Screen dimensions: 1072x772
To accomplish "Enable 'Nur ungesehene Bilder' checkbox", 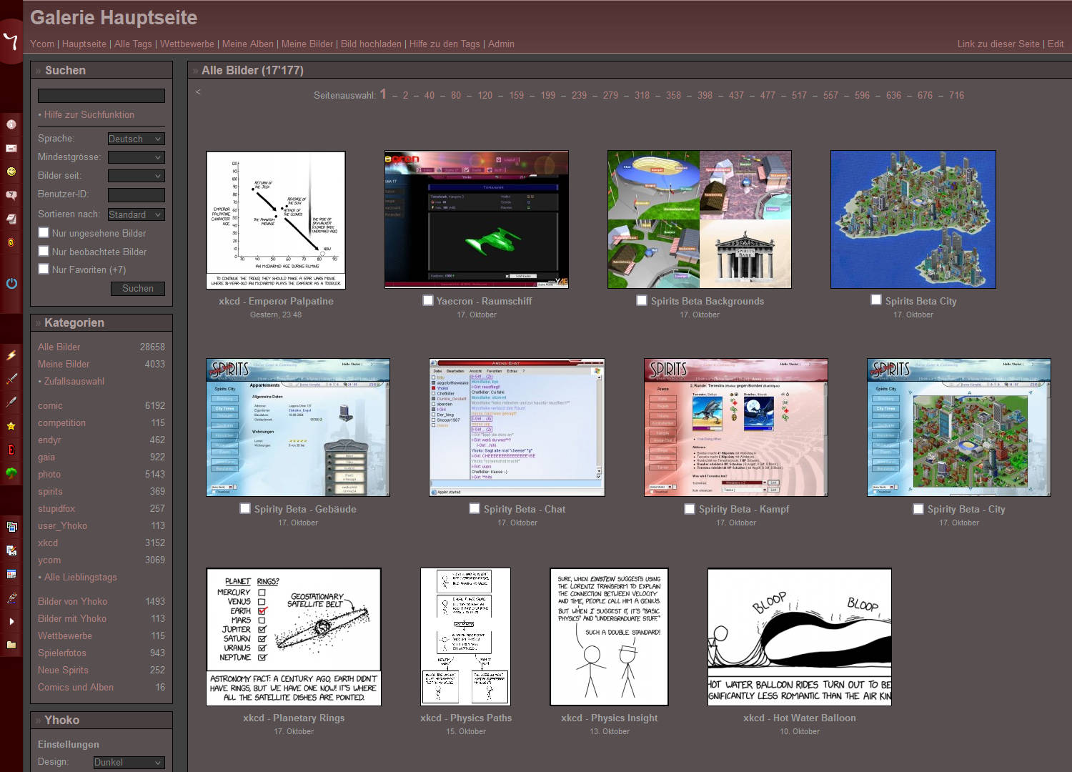I will pos(44,232).
